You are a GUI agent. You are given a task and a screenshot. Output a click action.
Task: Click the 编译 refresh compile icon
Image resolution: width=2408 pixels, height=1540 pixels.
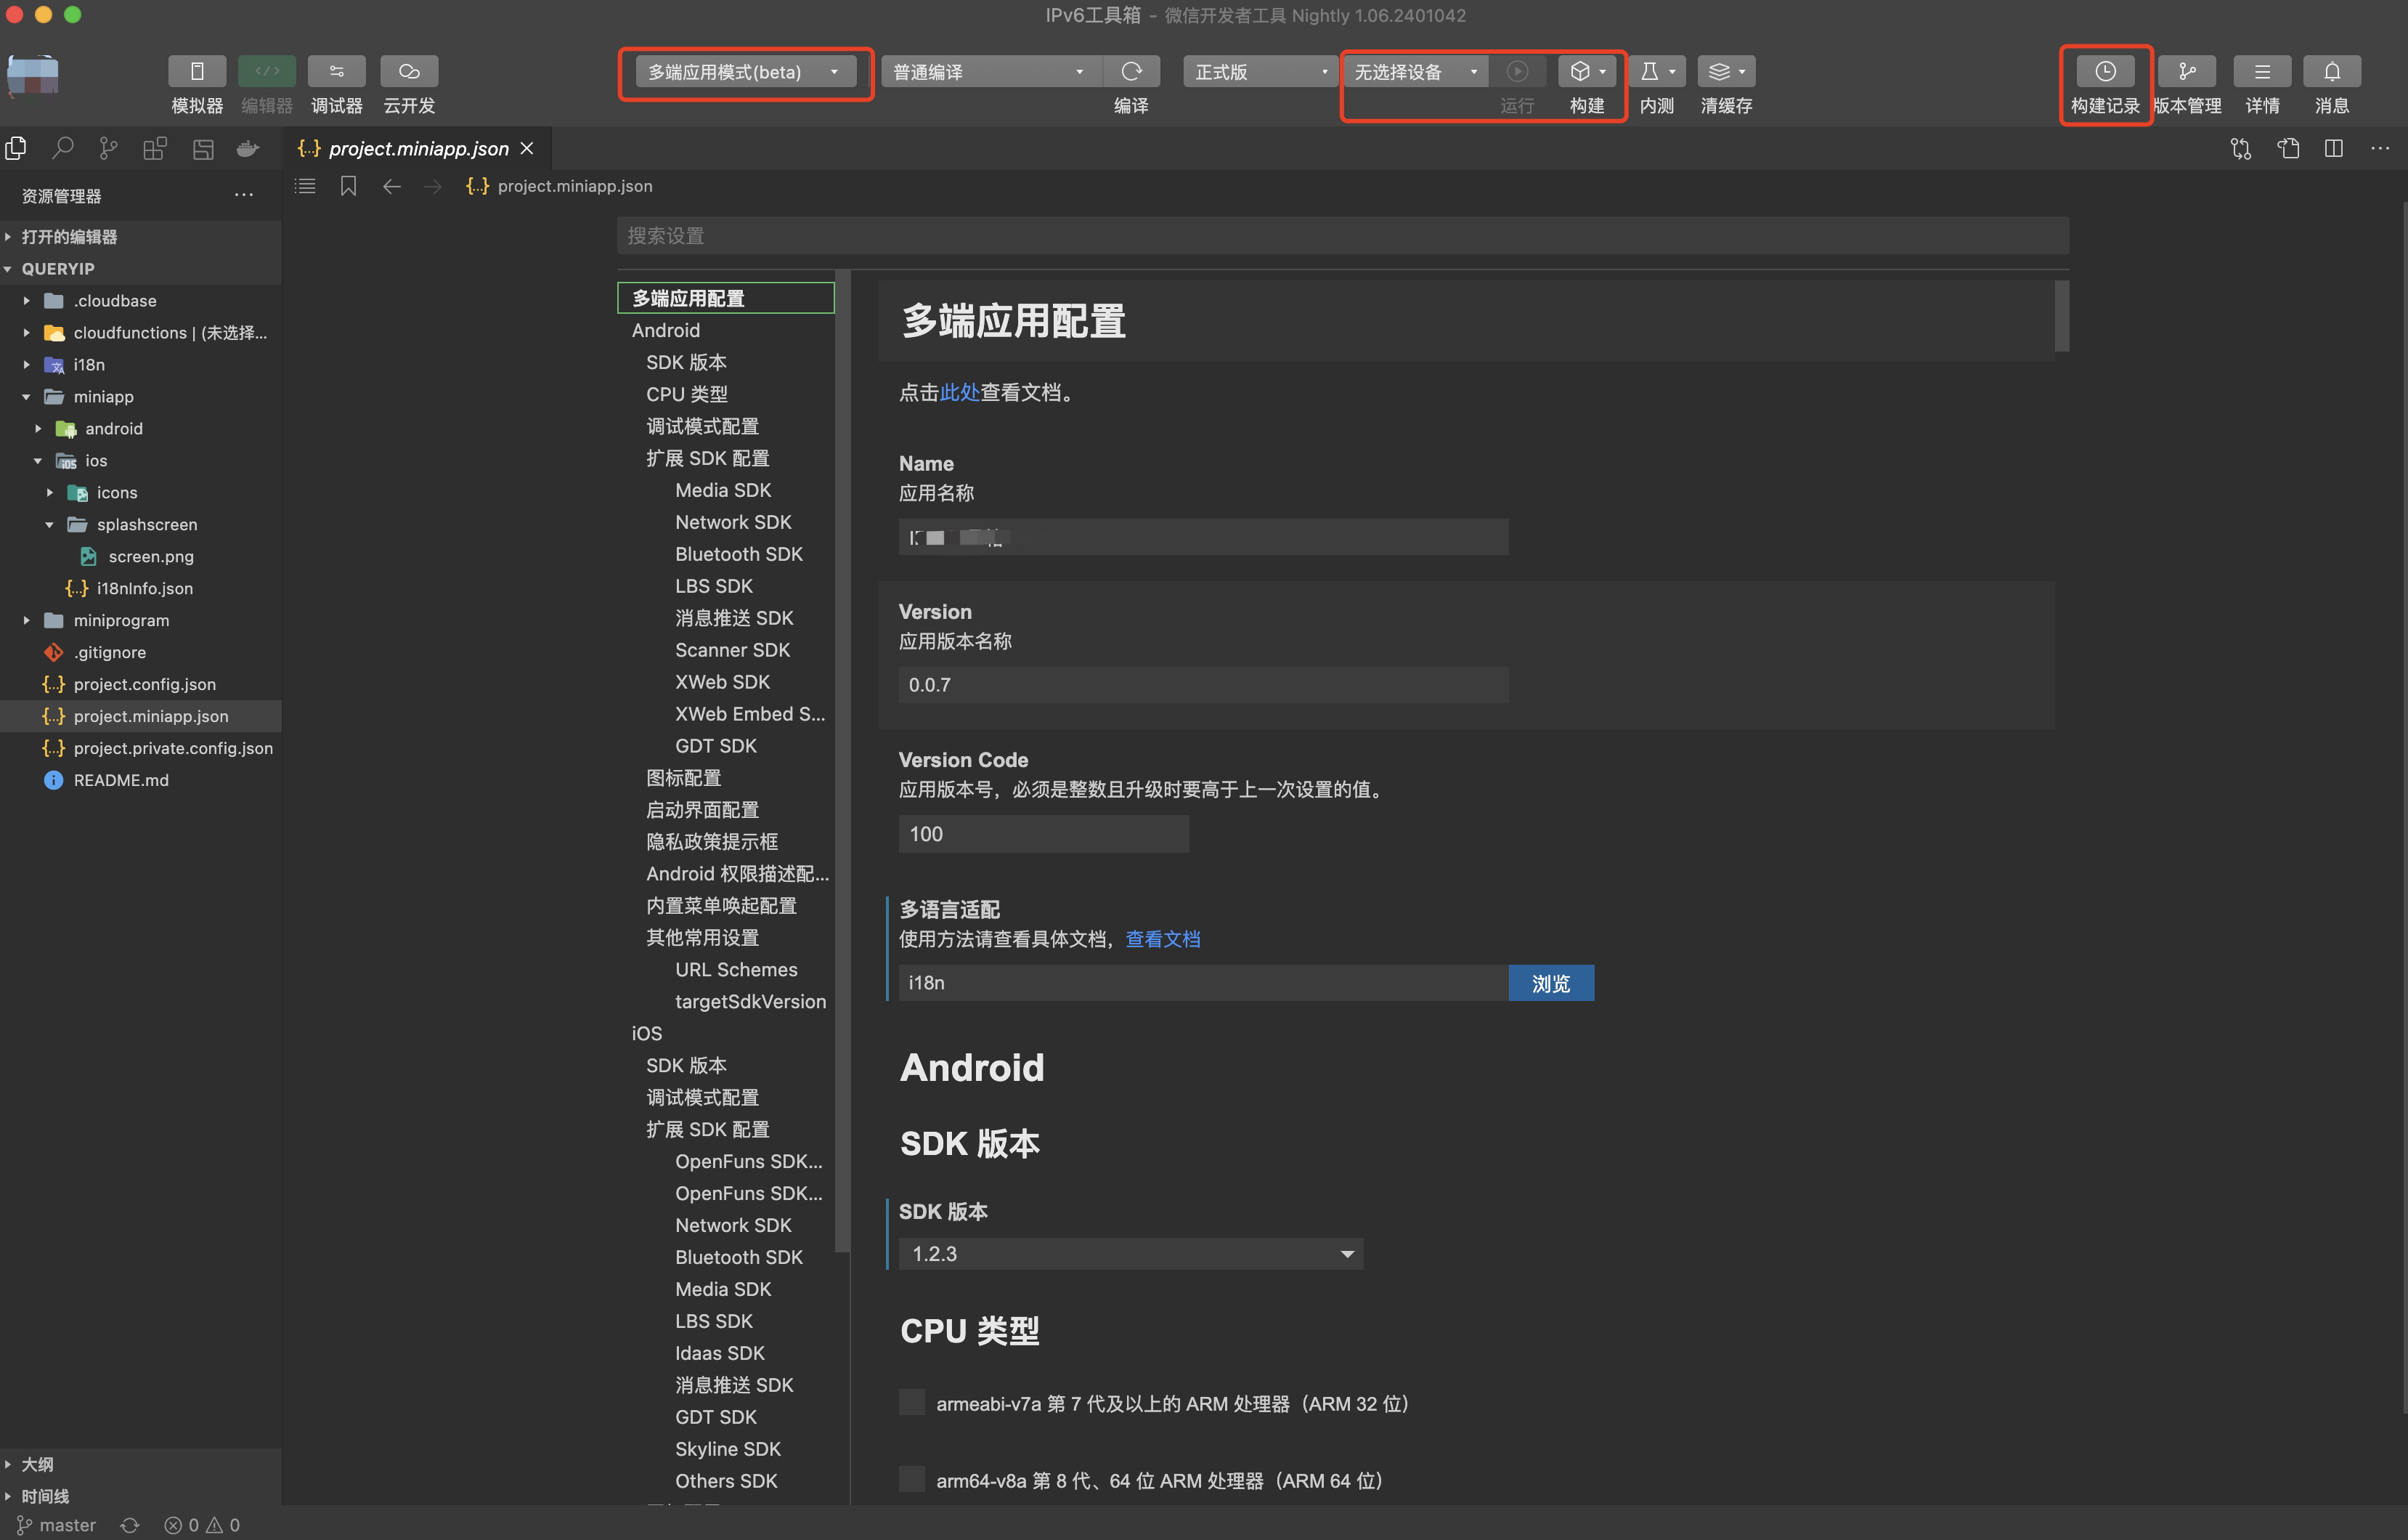tap(1131, 71)
